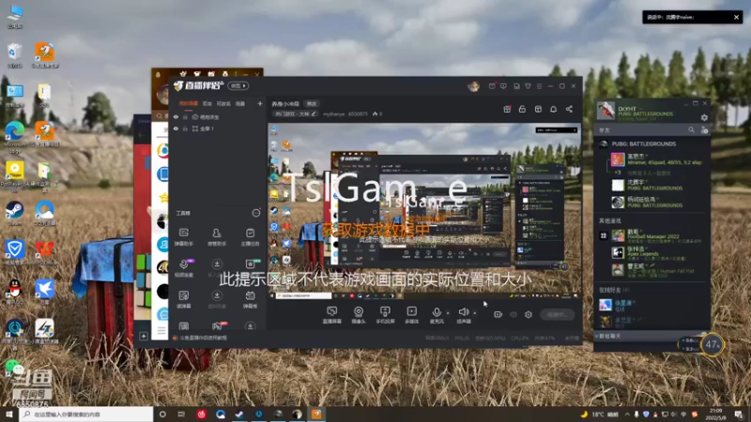
Task: Open the Danmaku Assistant tool
Action: tap(184, 237)
